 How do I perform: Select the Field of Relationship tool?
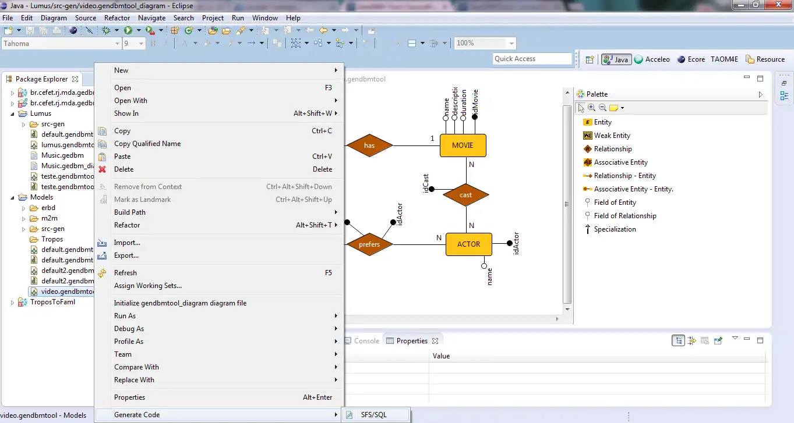coord(620,216)
